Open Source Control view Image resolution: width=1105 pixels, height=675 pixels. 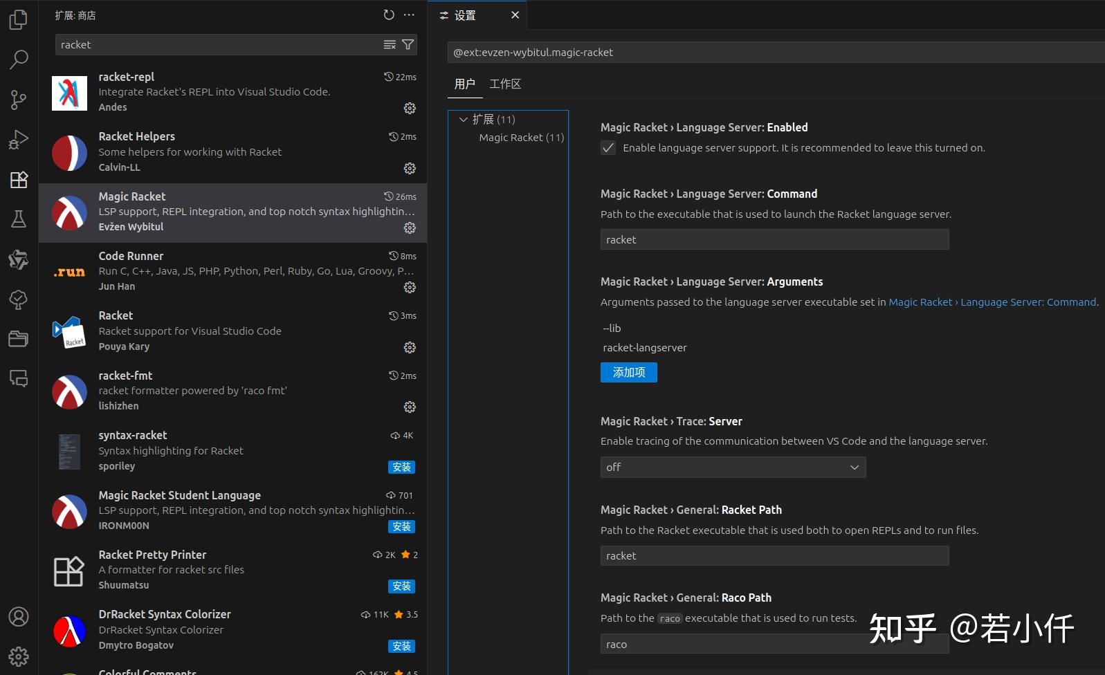coord(19,100)
